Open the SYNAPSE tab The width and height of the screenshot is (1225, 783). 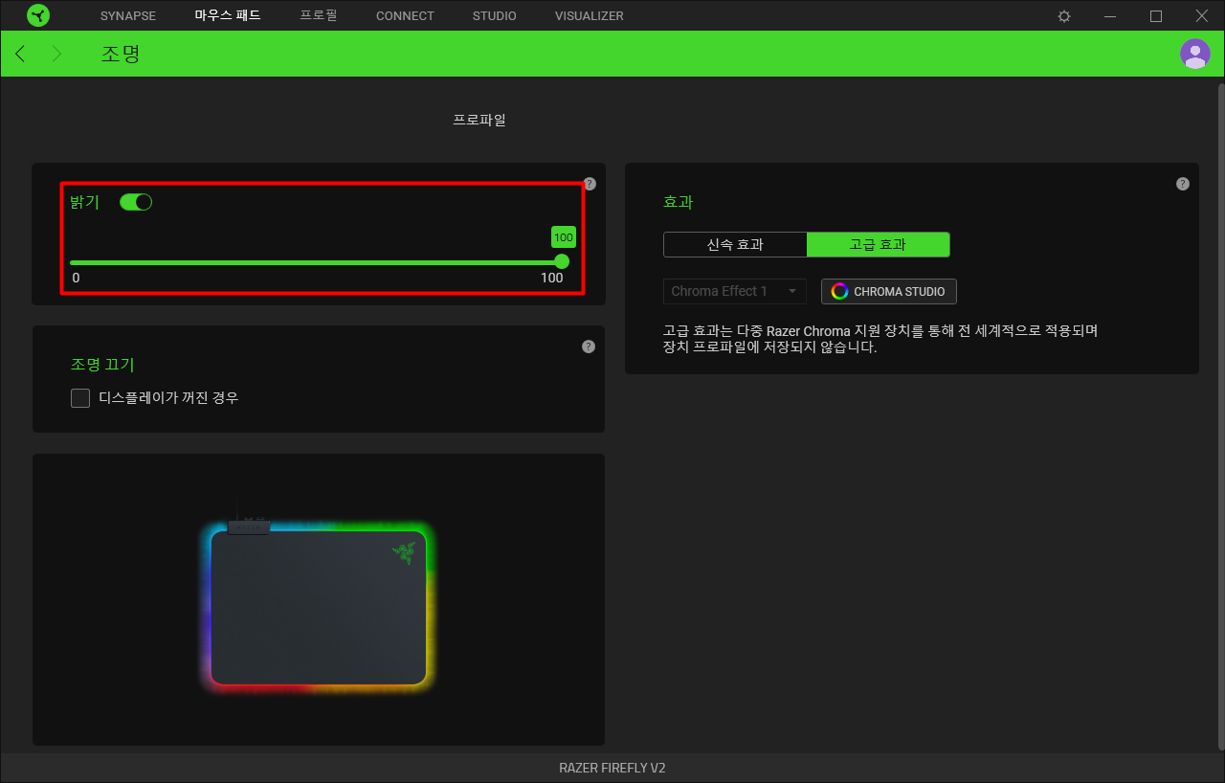click(128, 16)
